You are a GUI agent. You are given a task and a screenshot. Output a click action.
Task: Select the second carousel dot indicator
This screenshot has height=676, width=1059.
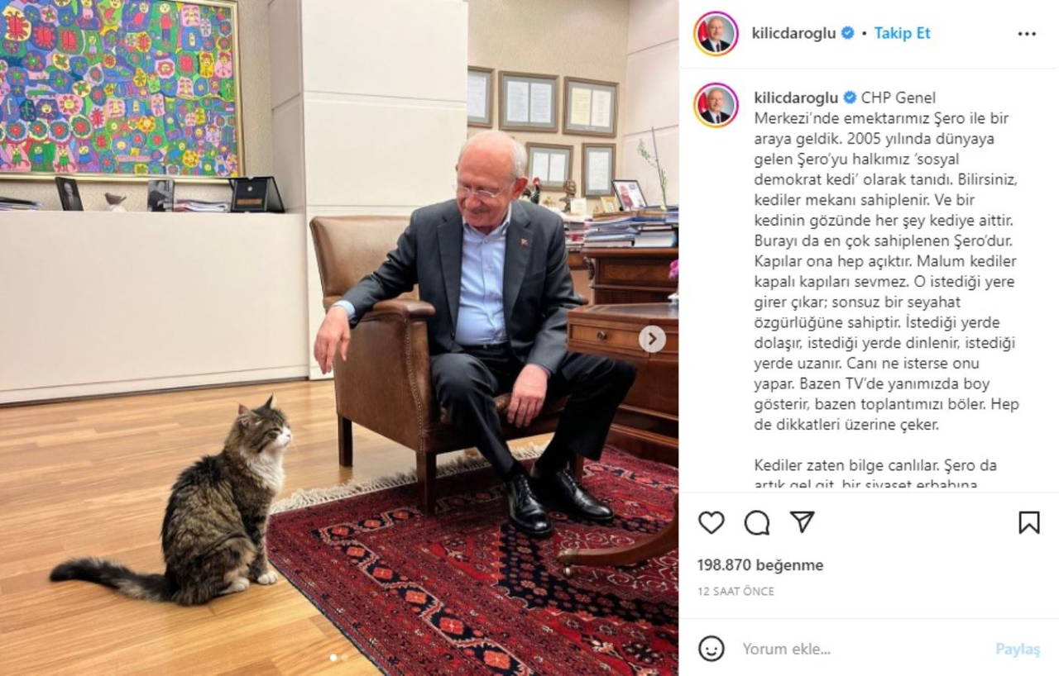[344, 658]
